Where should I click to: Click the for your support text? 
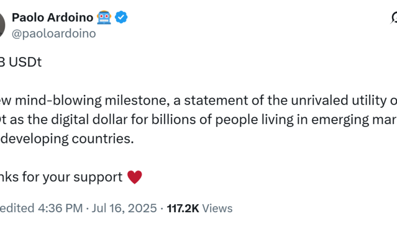pyautogui.click(x=78, y=177)
